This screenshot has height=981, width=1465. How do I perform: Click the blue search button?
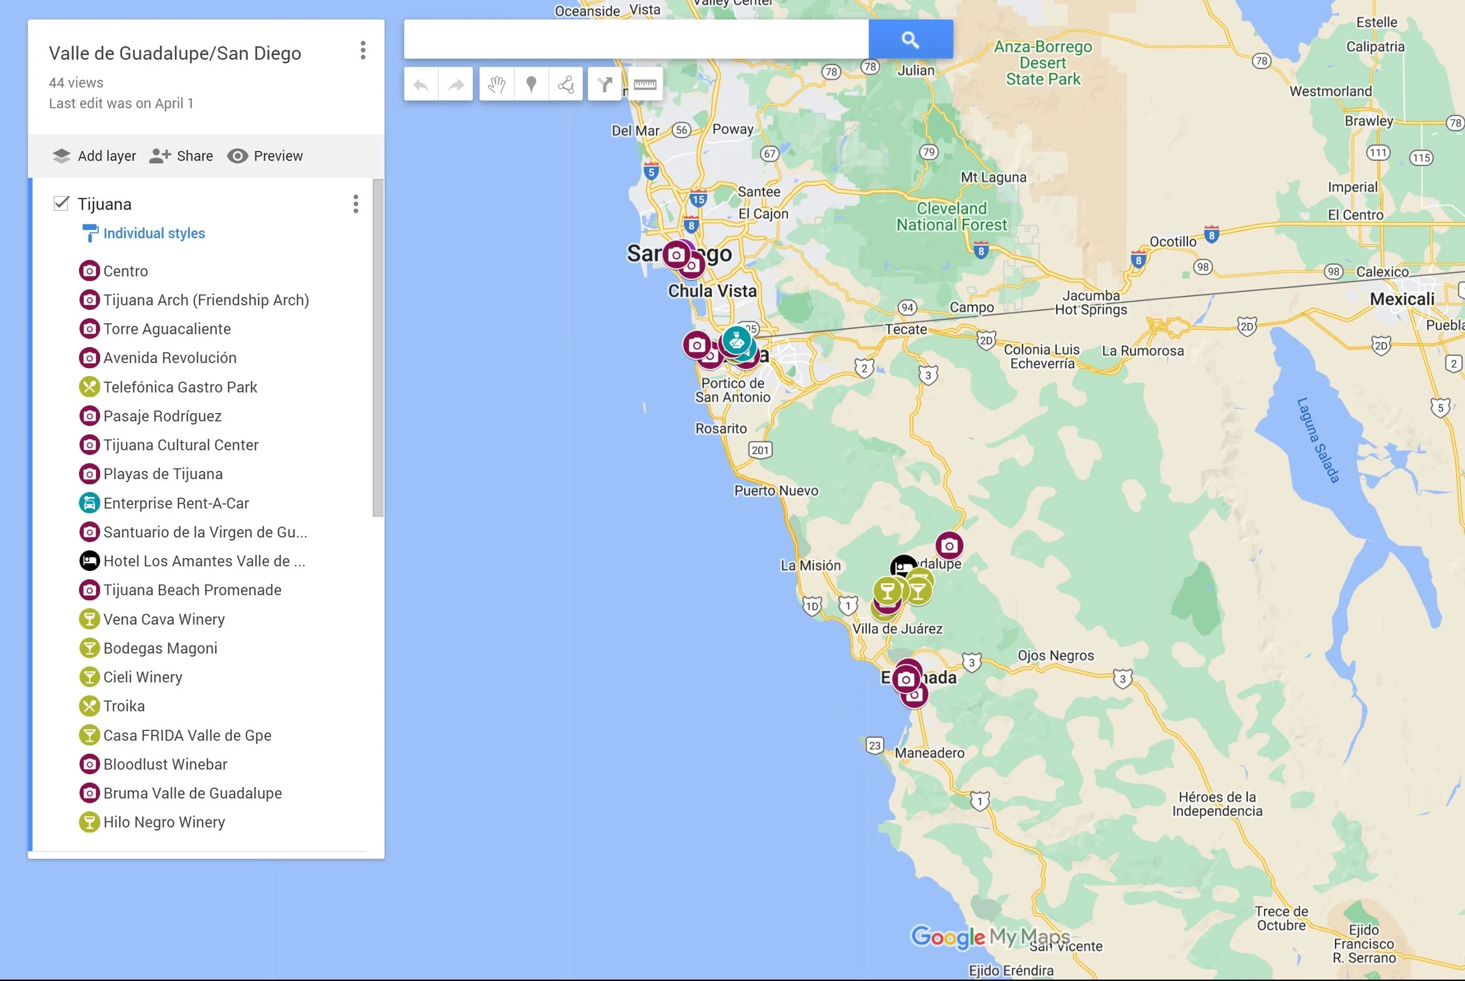coord(910,39)
